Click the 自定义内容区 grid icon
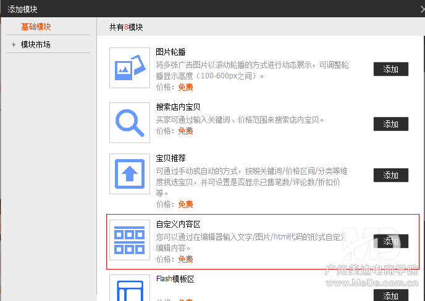 click(x=130, y=240)
